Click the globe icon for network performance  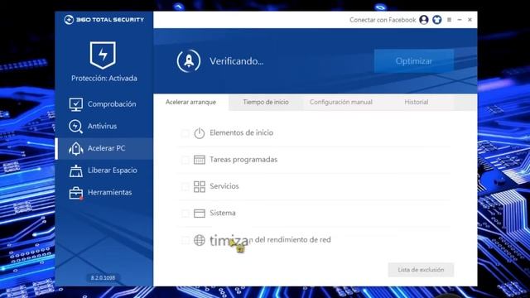click(x=199, y=240)
